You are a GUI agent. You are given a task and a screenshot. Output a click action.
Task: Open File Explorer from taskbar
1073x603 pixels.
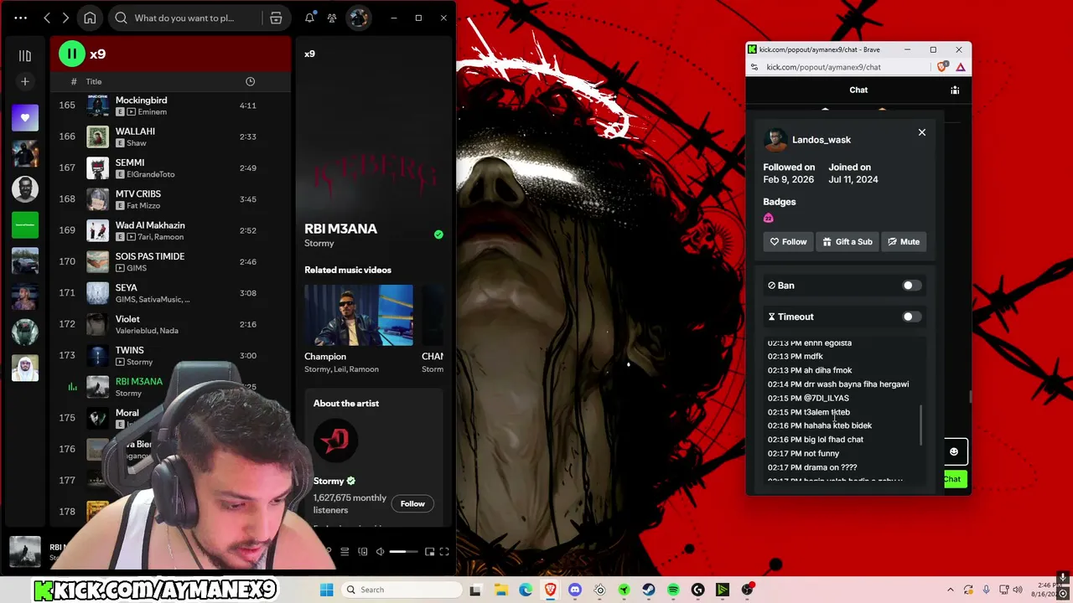click(501, 590)
